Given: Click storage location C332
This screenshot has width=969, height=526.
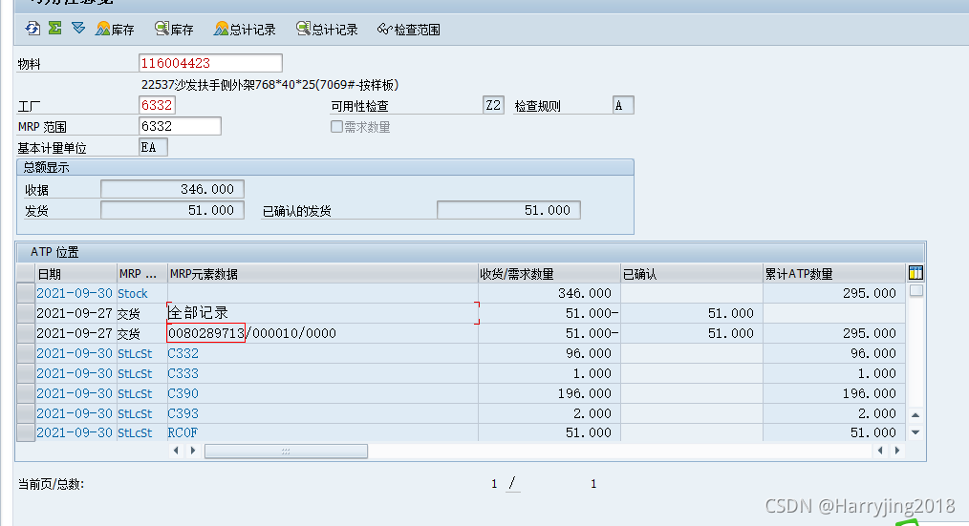Looking at the screenshot, I should pos(183,353).
